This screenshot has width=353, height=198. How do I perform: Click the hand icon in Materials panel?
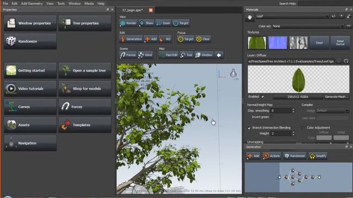250,17
